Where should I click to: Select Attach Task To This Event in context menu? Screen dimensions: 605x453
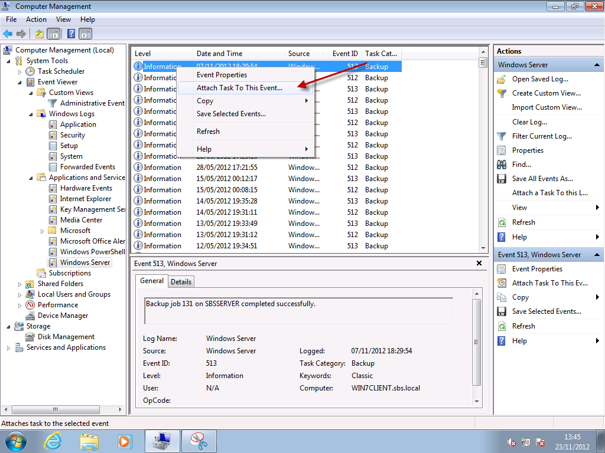(x=239, y=88)
